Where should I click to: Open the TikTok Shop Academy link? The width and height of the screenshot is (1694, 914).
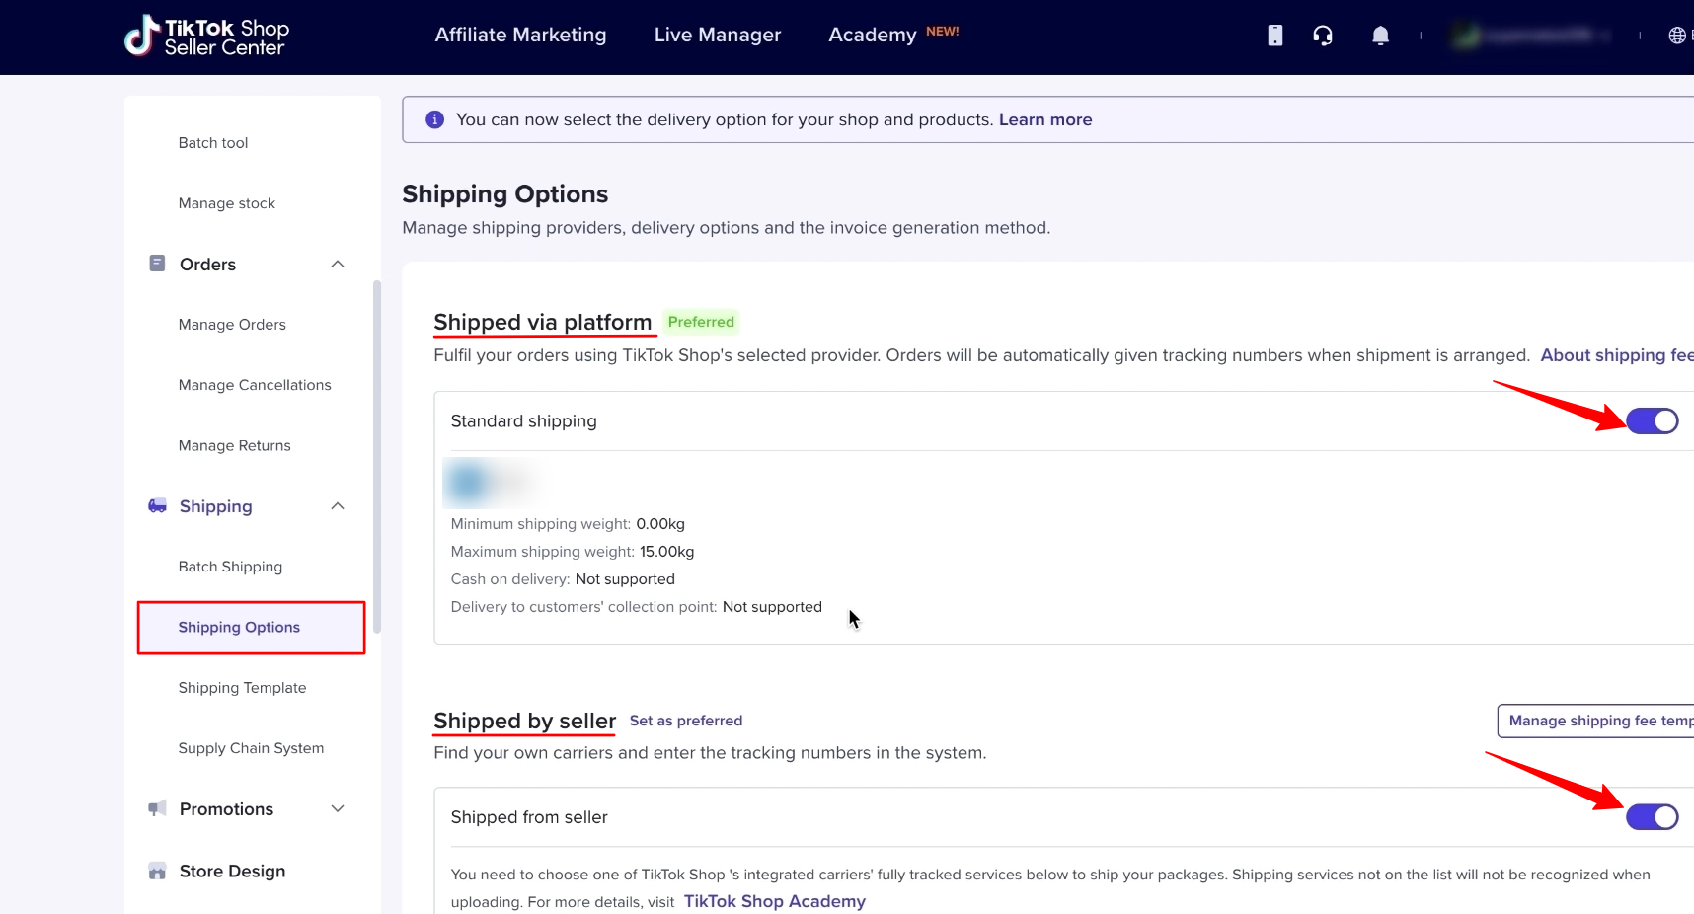coord(775,901)
